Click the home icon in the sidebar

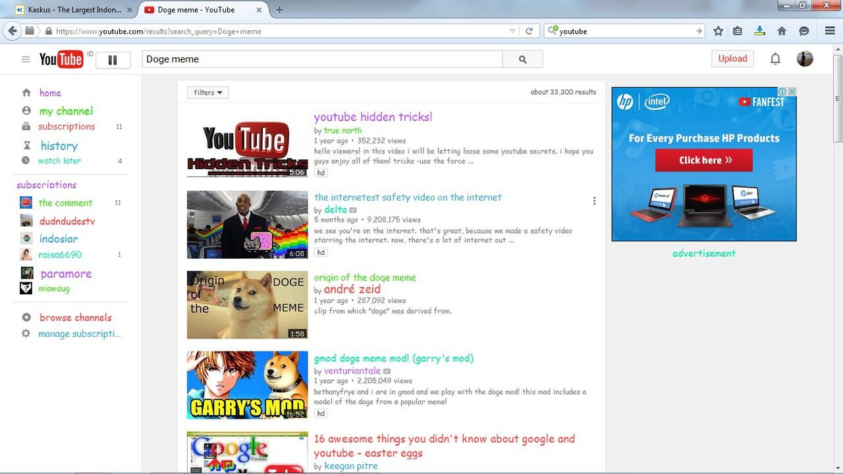click(26, 93)
